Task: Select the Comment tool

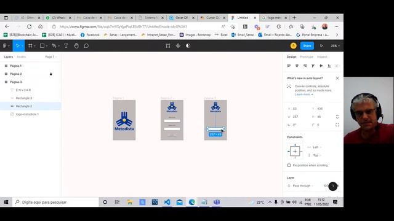Action: [x=86, y=46]
